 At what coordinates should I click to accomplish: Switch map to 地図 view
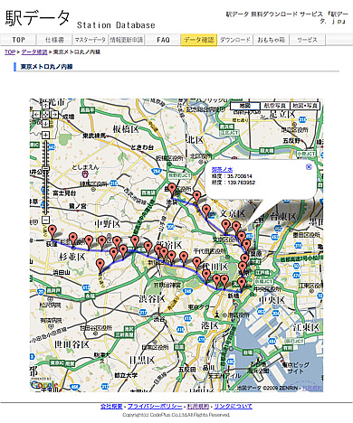[x=244, y=106]
